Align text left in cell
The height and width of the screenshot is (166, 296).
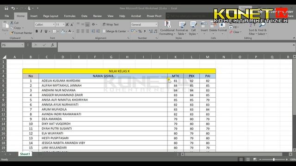pyautogui.click(x=78, y=31)
